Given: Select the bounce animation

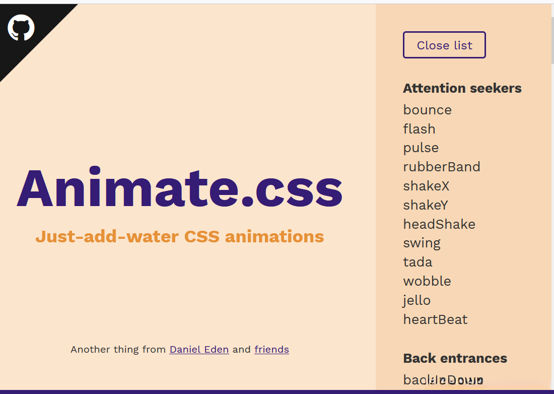Looking at the screenshot, I should click(427, 110).
